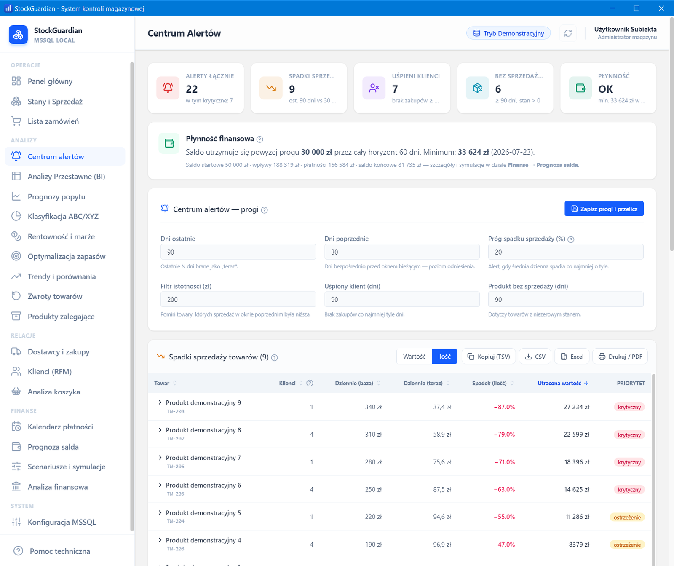Click help icon next to Próg spadku sprzedaży
The width and height of the screenshot is (674, 566).
point(571,239)
